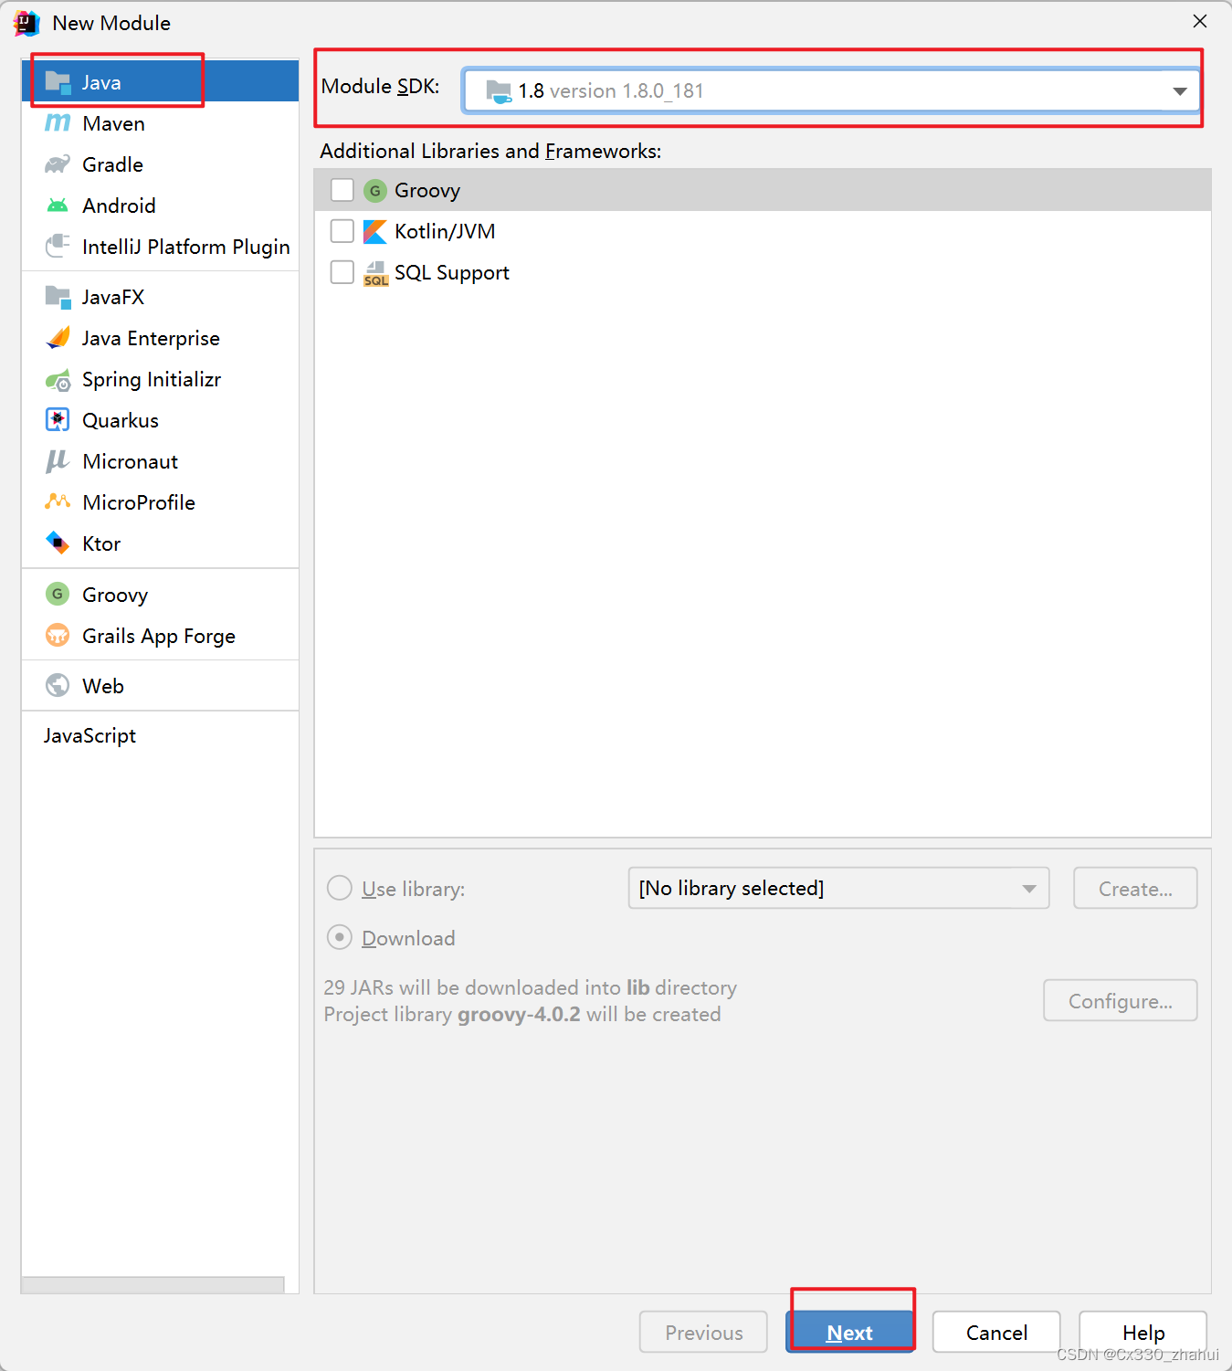Click the Ktor label in sidebar
1232x1371 pixels.
(x=101, y=543)
